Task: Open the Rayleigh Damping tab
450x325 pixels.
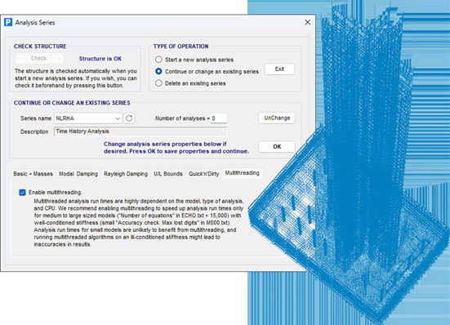Action: [126, 174]
